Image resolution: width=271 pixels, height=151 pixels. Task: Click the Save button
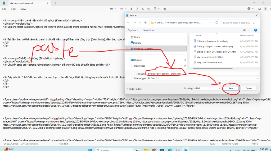pos(231,88)
